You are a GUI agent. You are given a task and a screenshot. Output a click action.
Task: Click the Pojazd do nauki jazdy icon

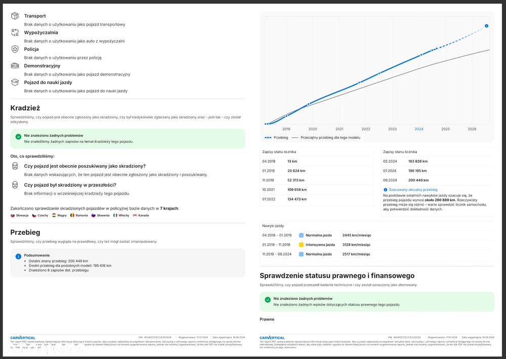click(x=15, y=83)
